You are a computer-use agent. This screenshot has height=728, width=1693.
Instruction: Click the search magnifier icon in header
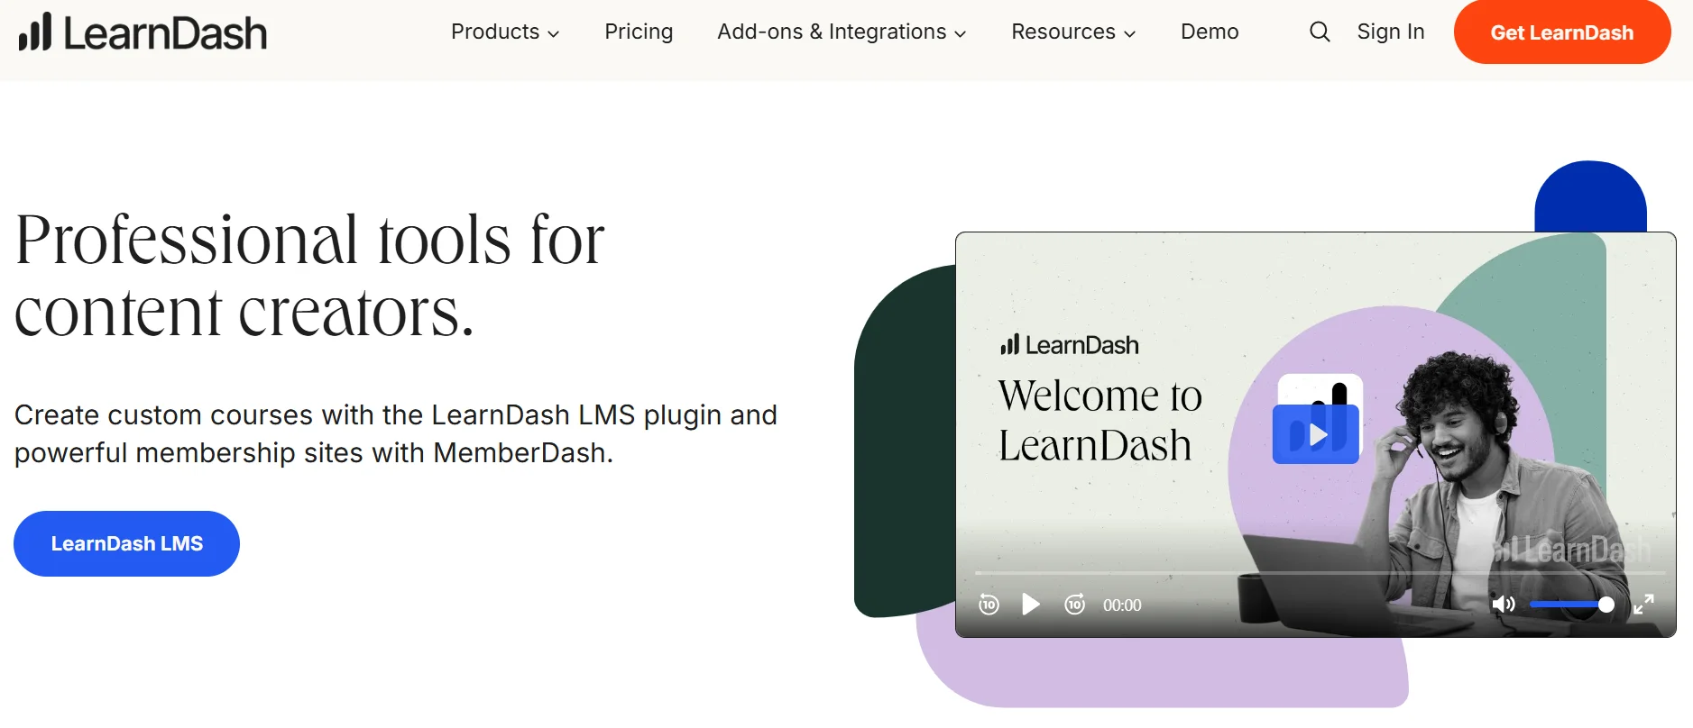click(1319, 32)
